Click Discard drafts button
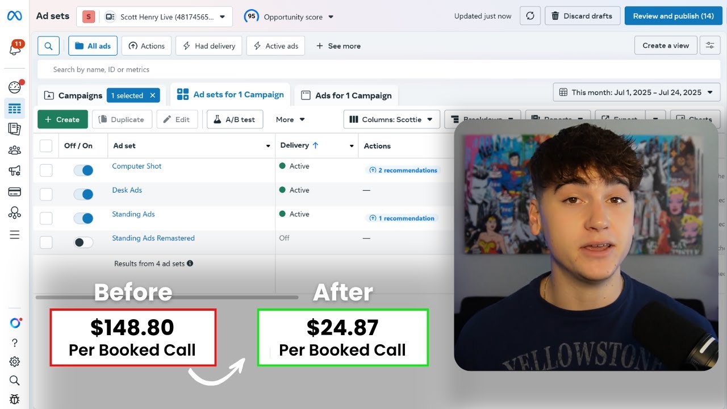727x409 pixels. (582, 16)
